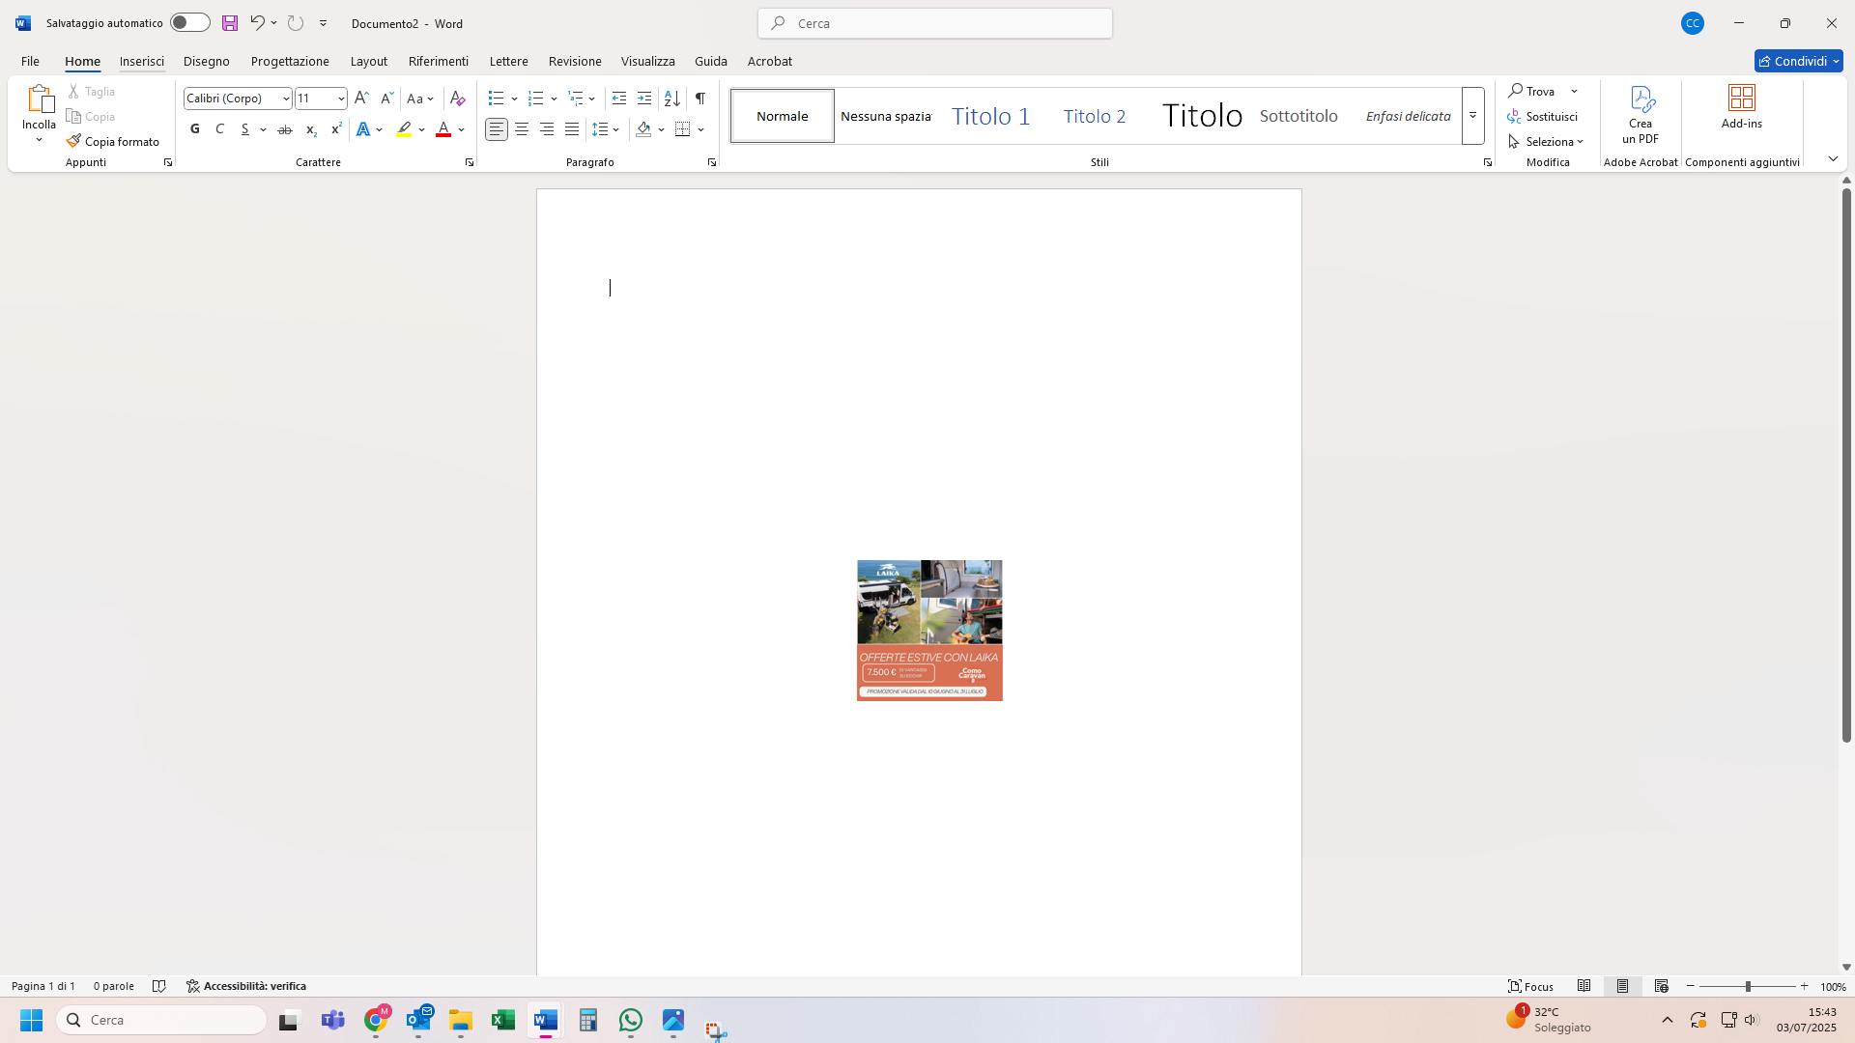Apply the red font color swatch
This screenshot has width=1855, height=1043.
(443, 129)
